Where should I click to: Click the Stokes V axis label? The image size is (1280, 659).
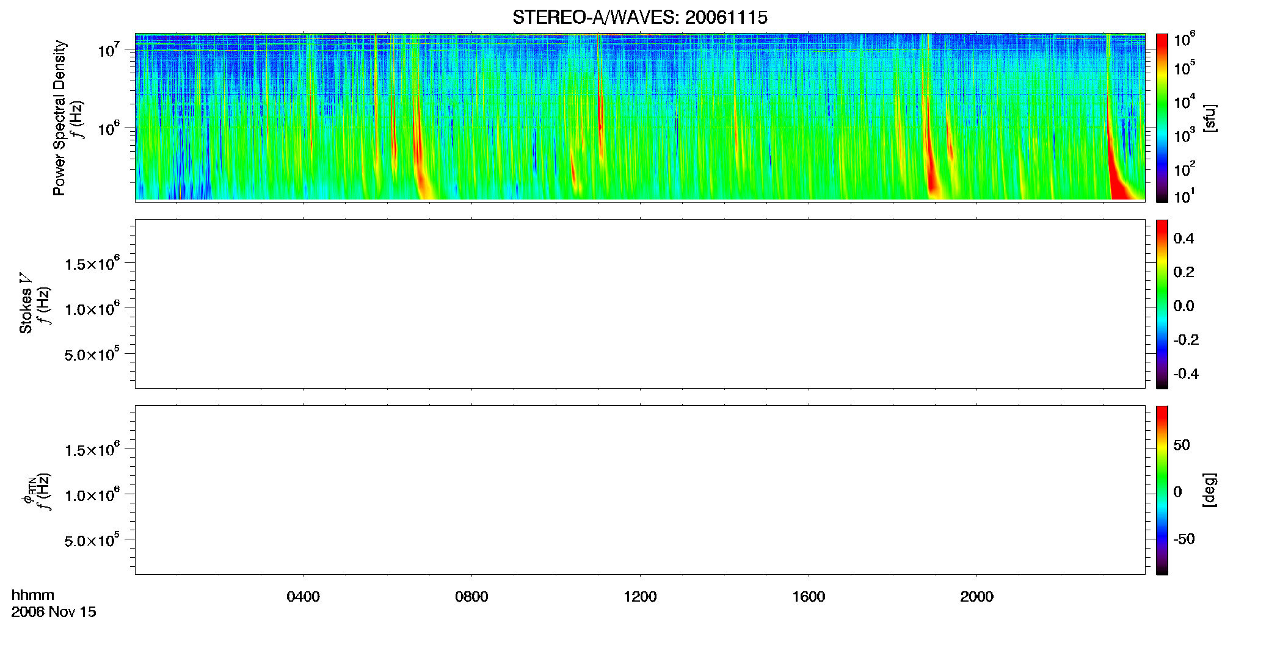point(26,303)
